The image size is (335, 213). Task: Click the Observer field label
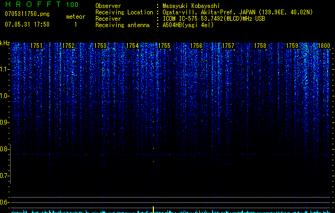point(108,6)
